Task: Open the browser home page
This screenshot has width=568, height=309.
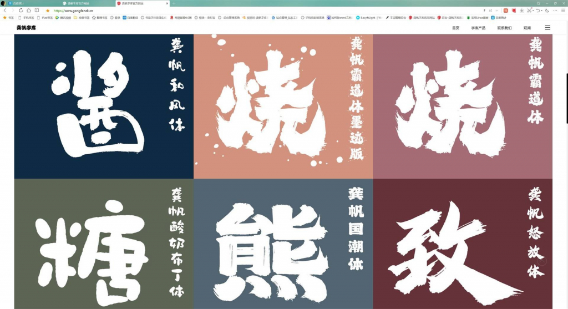Action: click(x=29, y=11)
